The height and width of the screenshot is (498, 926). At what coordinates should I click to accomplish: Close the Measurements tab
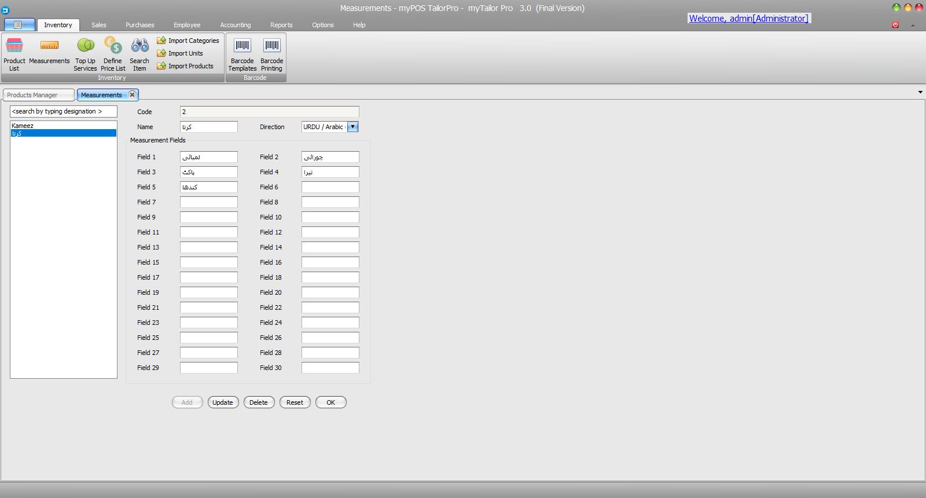click(132, 94)
